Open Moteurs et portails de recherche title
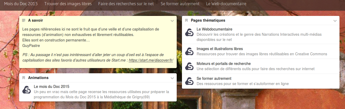This screenshot has height=109, width=345. [x=224, y=64]
